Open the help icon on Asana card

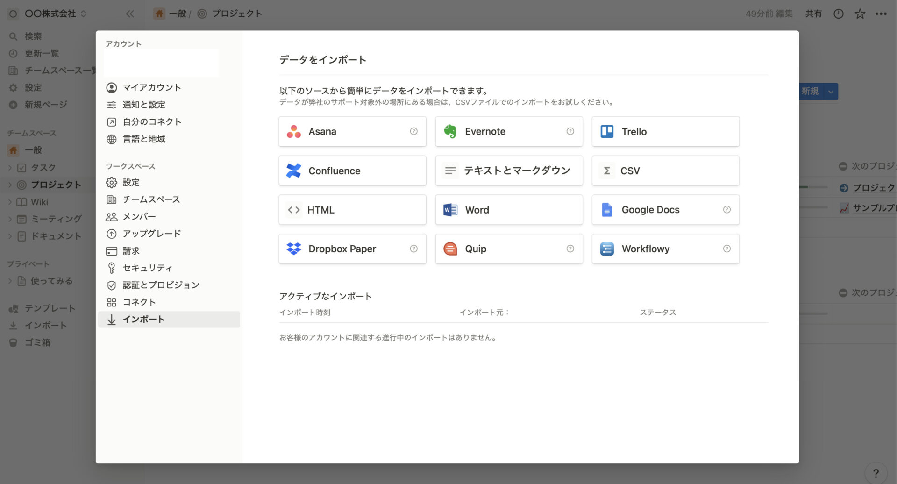(413, 132)
